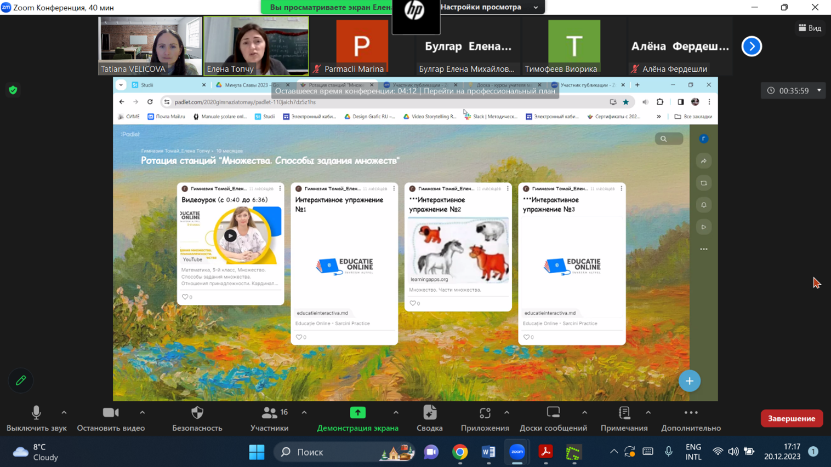Show next participants with blue arrow
831x467 pixels.
tap(752, 47)
